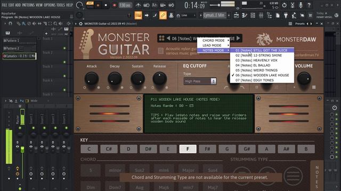The height and width of the screenshot is (191, 341).
Task: Open the channel rack icon
Action: coord(253,15)
